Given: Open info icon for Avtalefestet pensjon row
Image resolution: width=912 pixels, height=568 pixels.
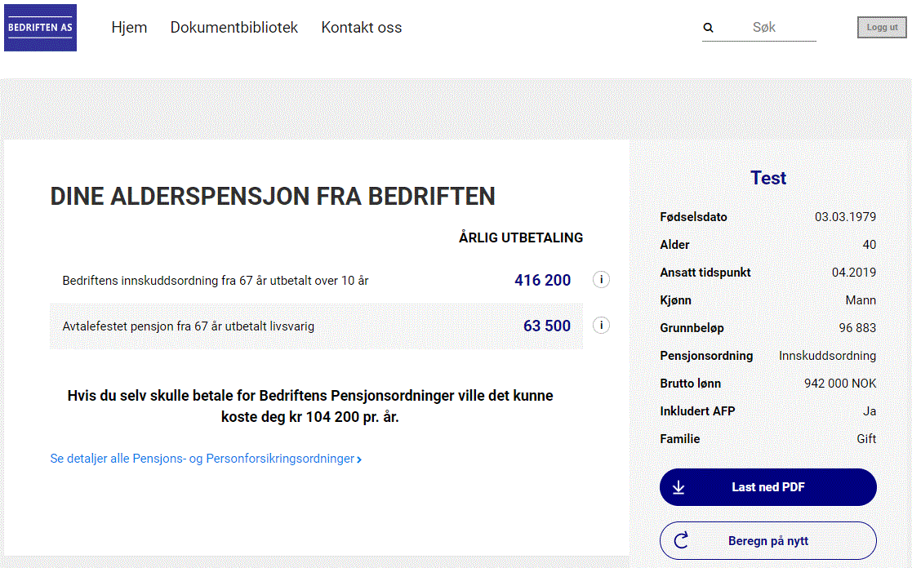Looking at the screenshot, I should [x=602, y=325].
